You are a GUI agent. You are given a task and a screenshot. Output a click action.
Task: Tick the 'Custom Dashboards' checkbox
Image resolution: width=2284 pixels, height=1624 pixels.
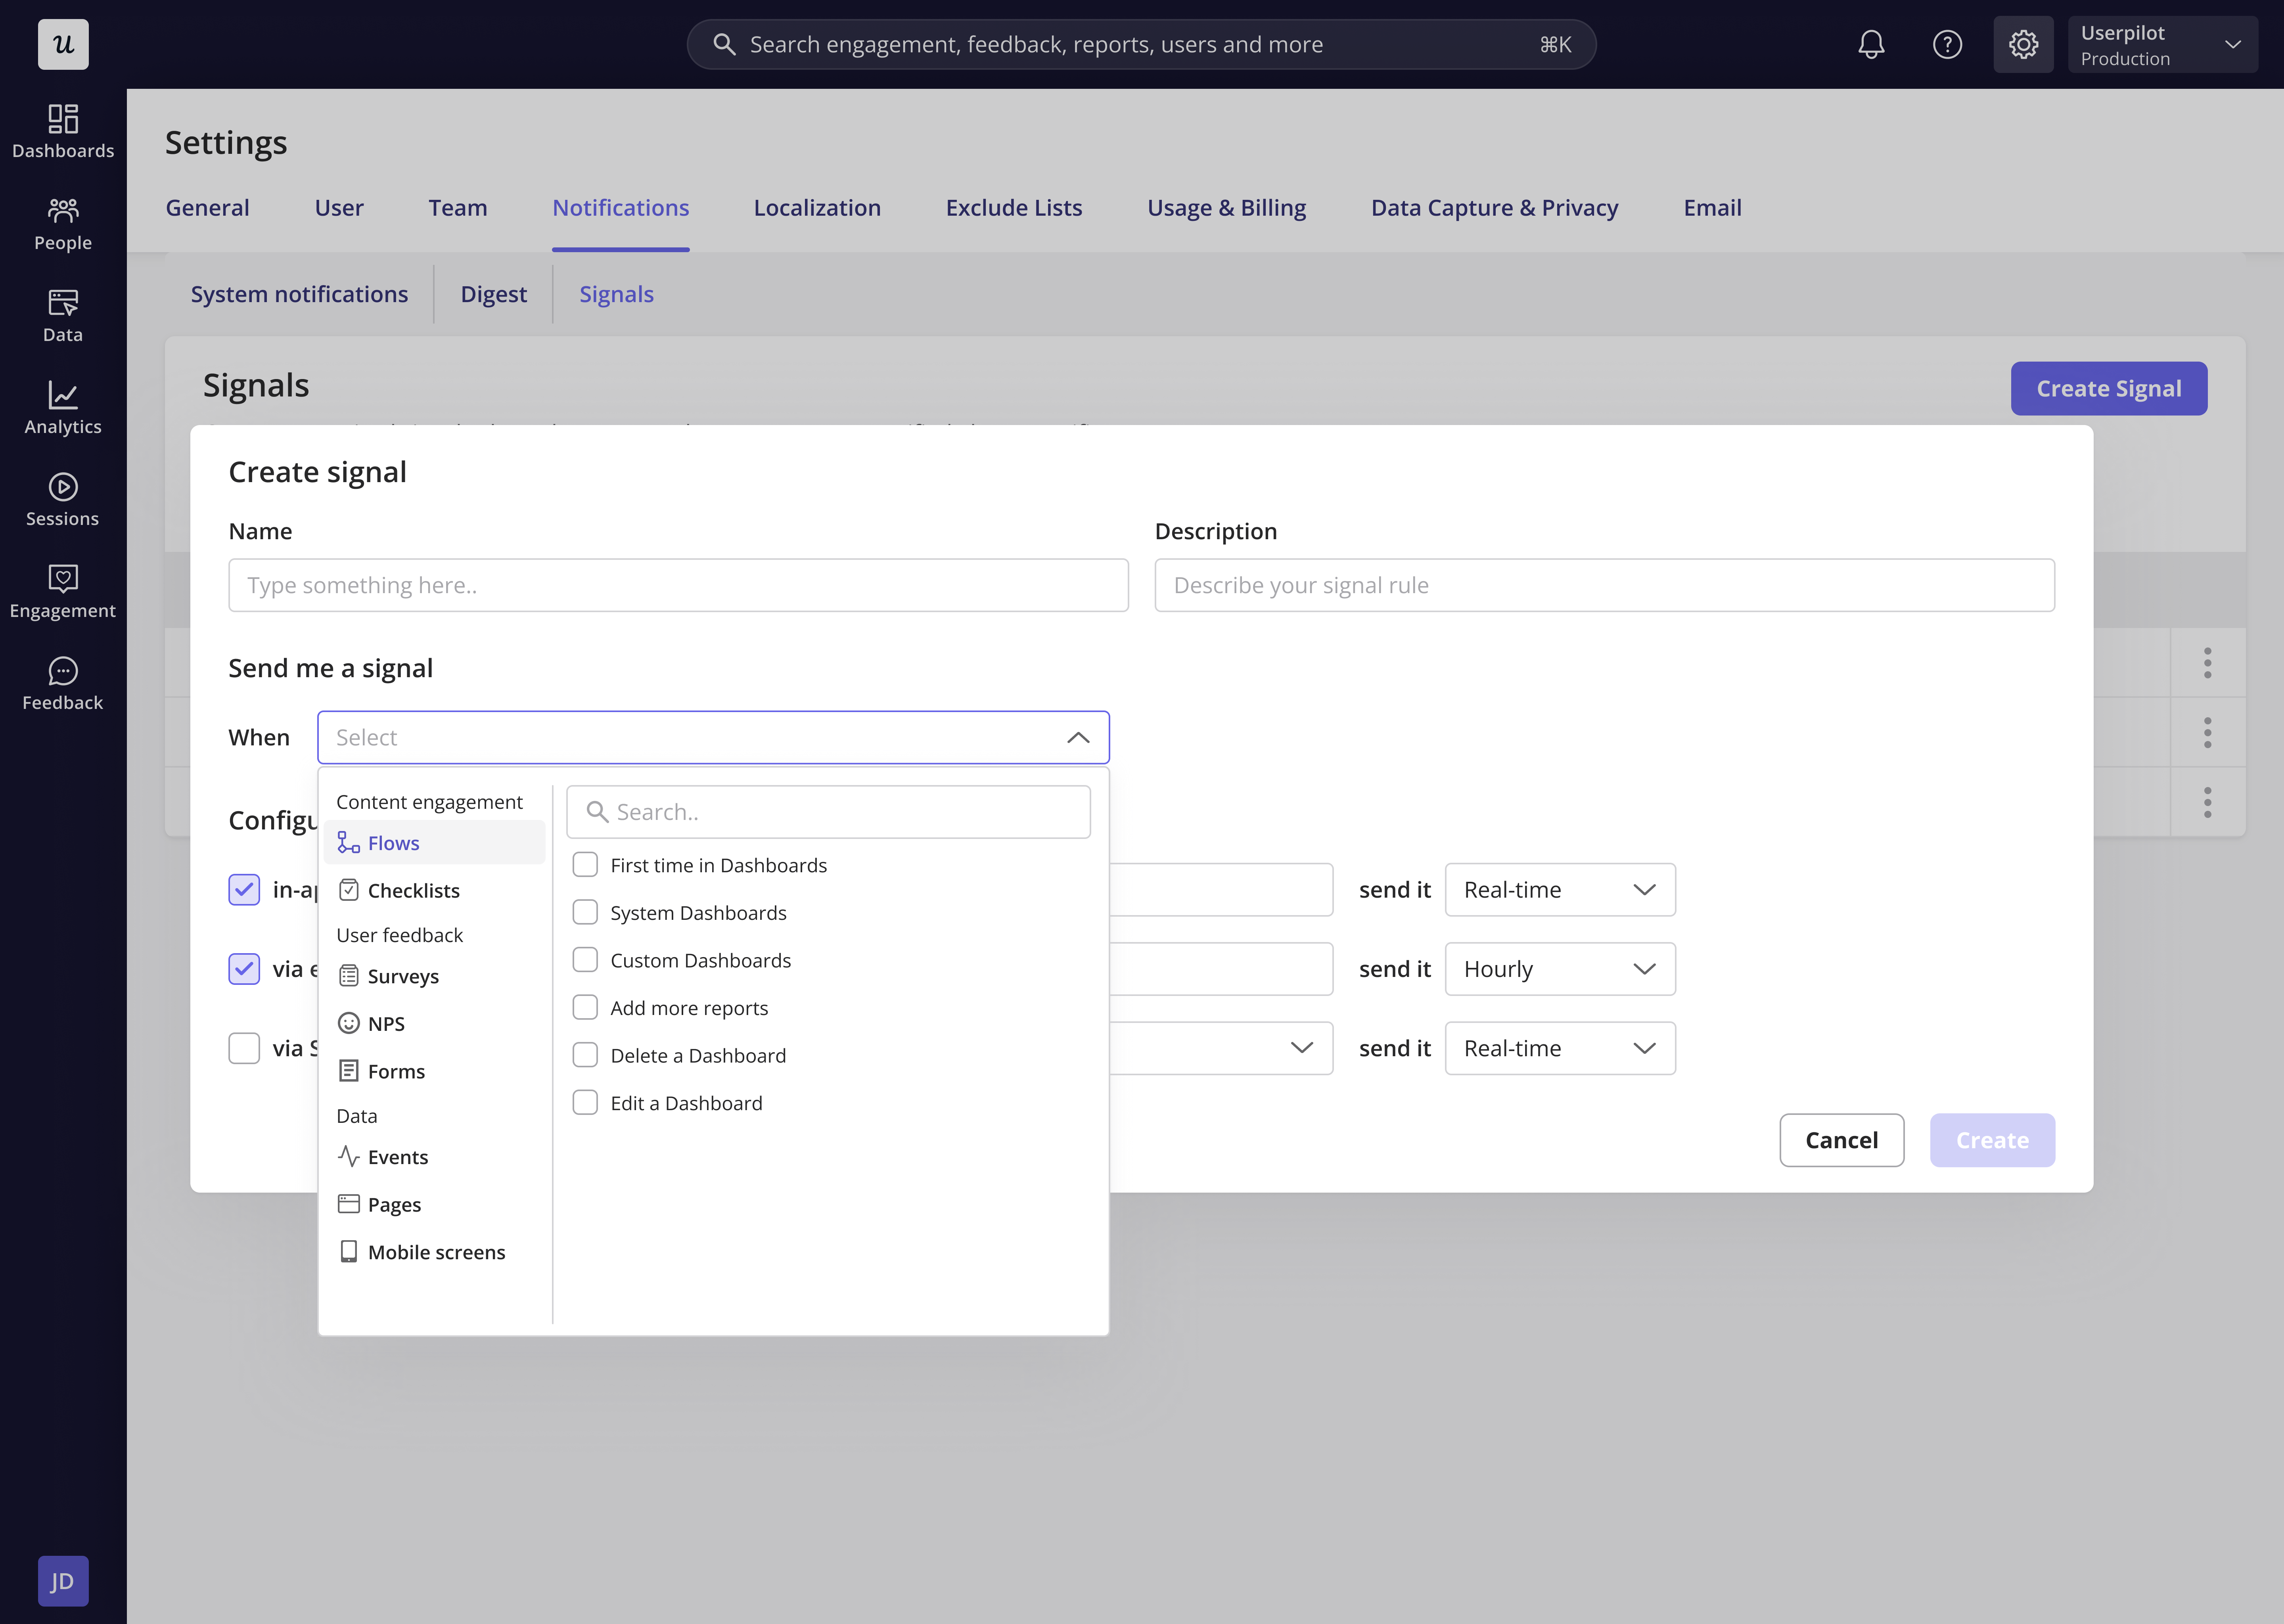585,960
